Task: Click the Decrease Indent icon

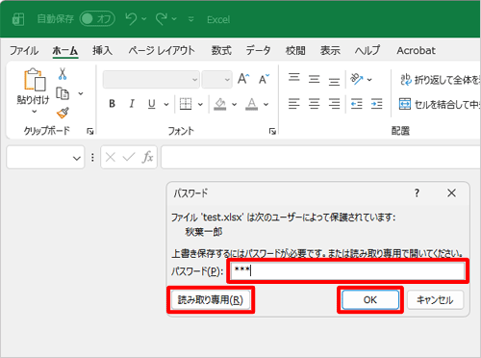Action: (357, 104)
